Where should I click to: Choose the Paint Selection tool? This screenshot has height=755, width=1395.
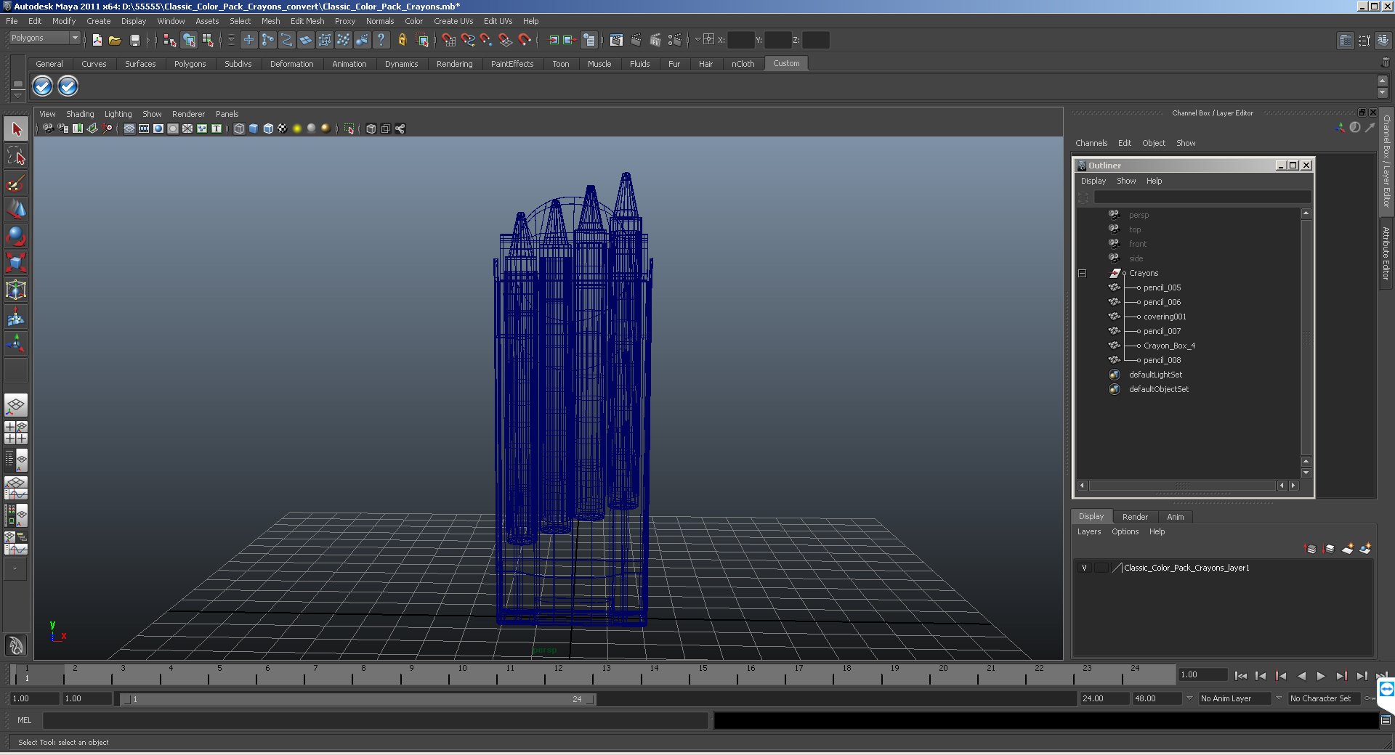click(16, 183)
